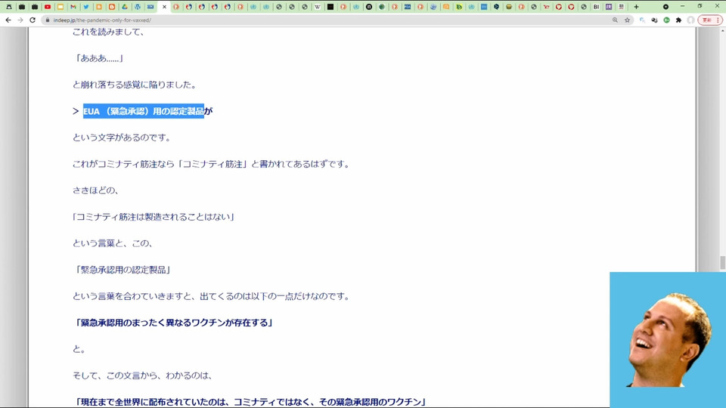726x408 pixels.
Task: Click the vertical scrollbar thumb
Action: click(x=722, y=262)
